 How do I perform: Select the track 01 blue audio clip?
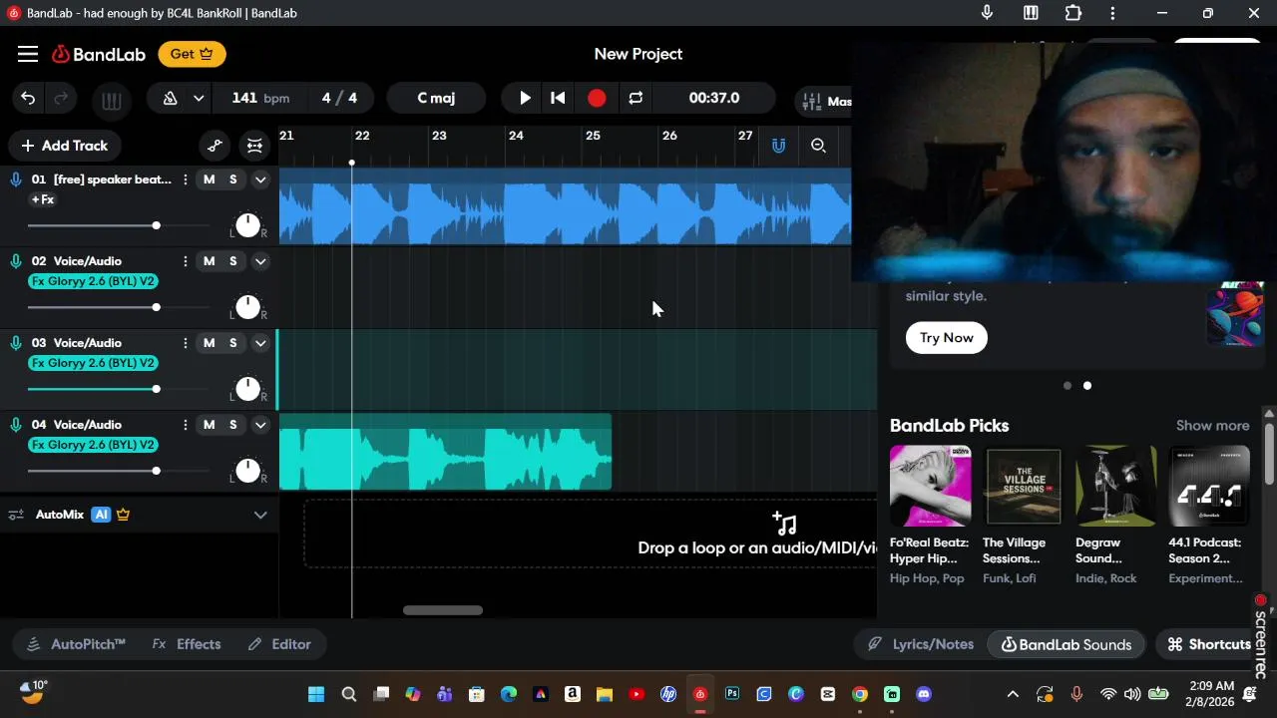click(x=565, y=206)
